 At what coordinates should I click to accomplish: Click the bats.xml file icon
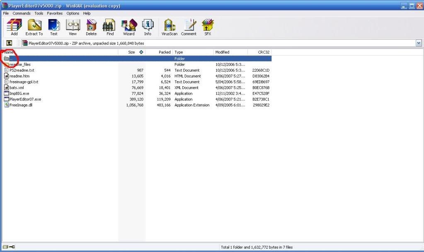[7, 87]
